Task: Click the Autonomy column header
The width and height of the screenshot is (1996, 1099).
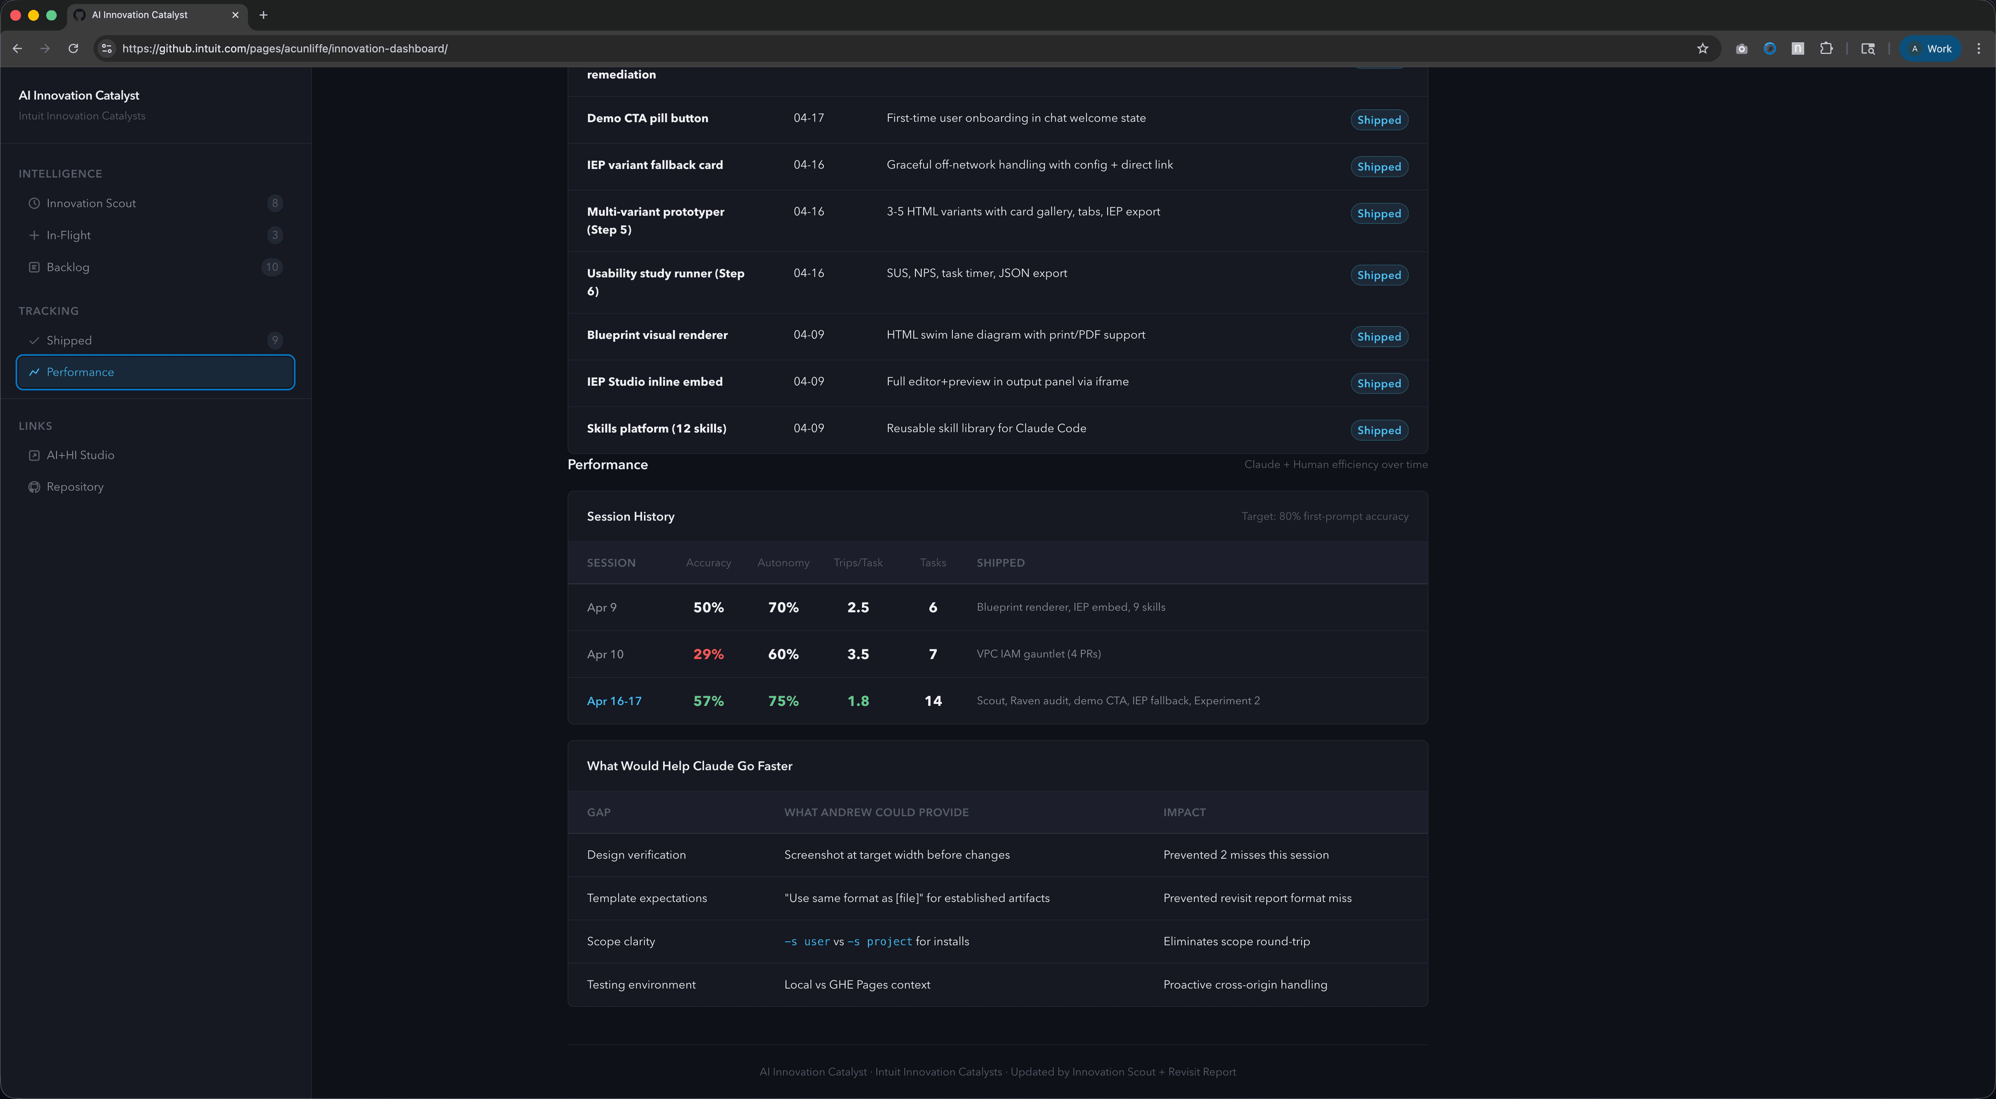Action: pyautogui.click(x=783, y=562)
